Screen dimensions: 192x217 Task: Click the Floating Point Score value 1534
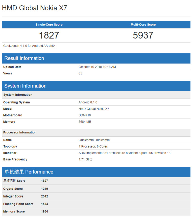tap(44, 204)
